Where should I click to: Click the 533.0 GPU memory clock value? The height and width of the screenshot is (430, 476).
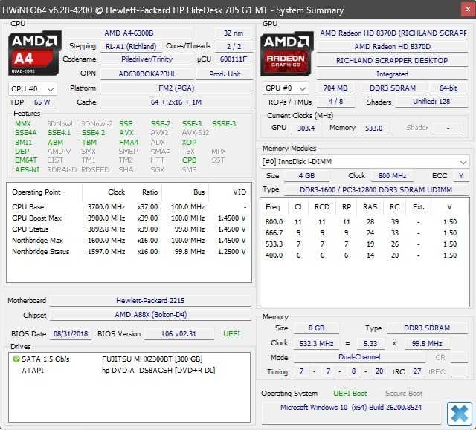[373, 128]
